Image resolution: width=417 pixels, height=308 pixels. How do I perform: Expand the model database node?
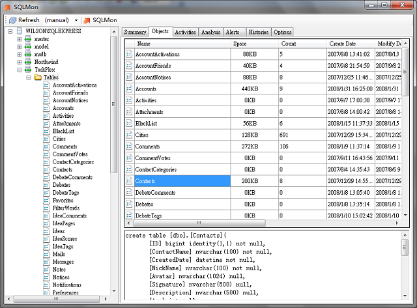click(18, 47)
